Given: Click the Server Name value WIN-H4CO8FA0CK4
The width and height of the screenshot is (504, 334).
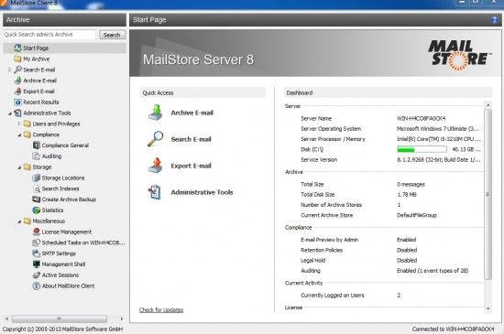Looking at the screenshot, I should click(x=422, y=118).
